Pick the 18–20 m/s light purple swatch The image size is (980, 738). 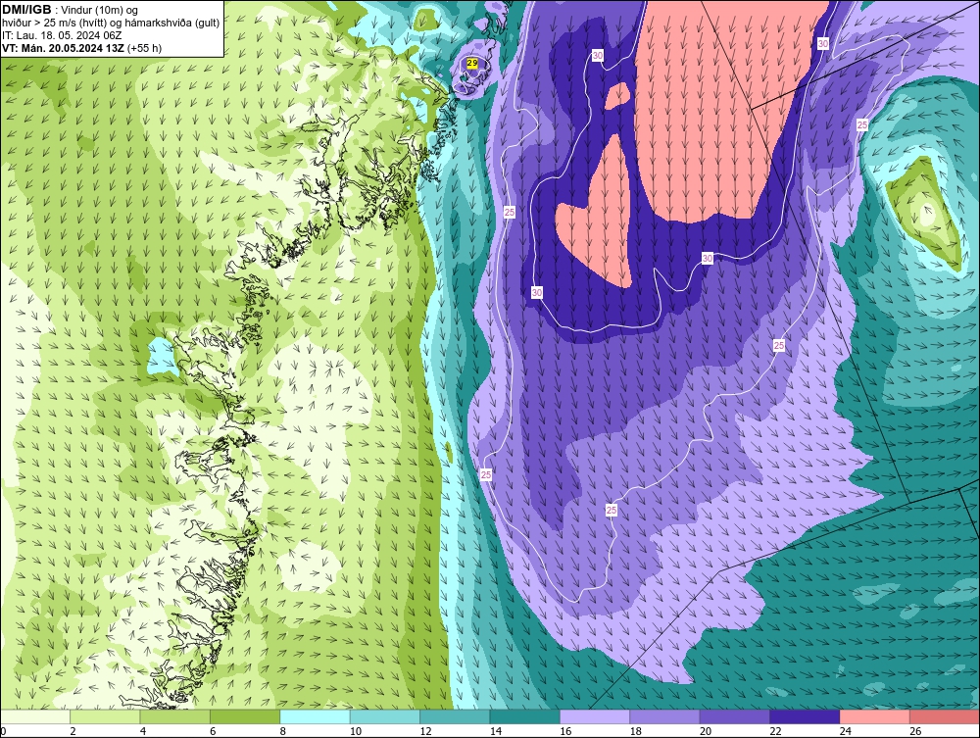point(665,716)
